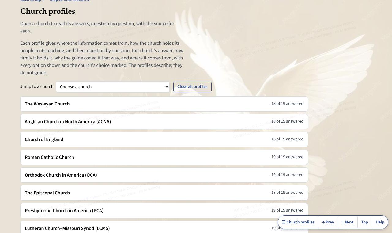Expand the Roman Catholic Church profile
This screenshot has width=392, height=233.
(164, 157)
